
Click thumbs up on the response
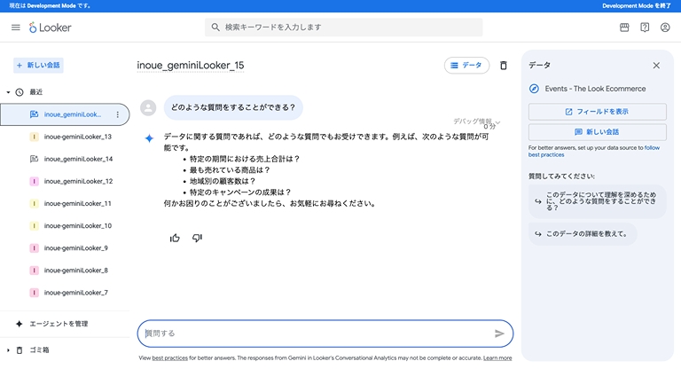(175, 238)
